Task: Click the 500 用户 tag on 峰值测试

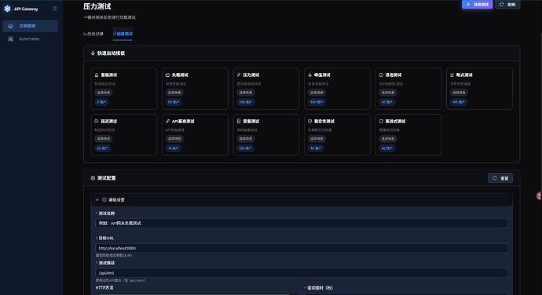Action: pyautogui.click(x=317, y=102)
